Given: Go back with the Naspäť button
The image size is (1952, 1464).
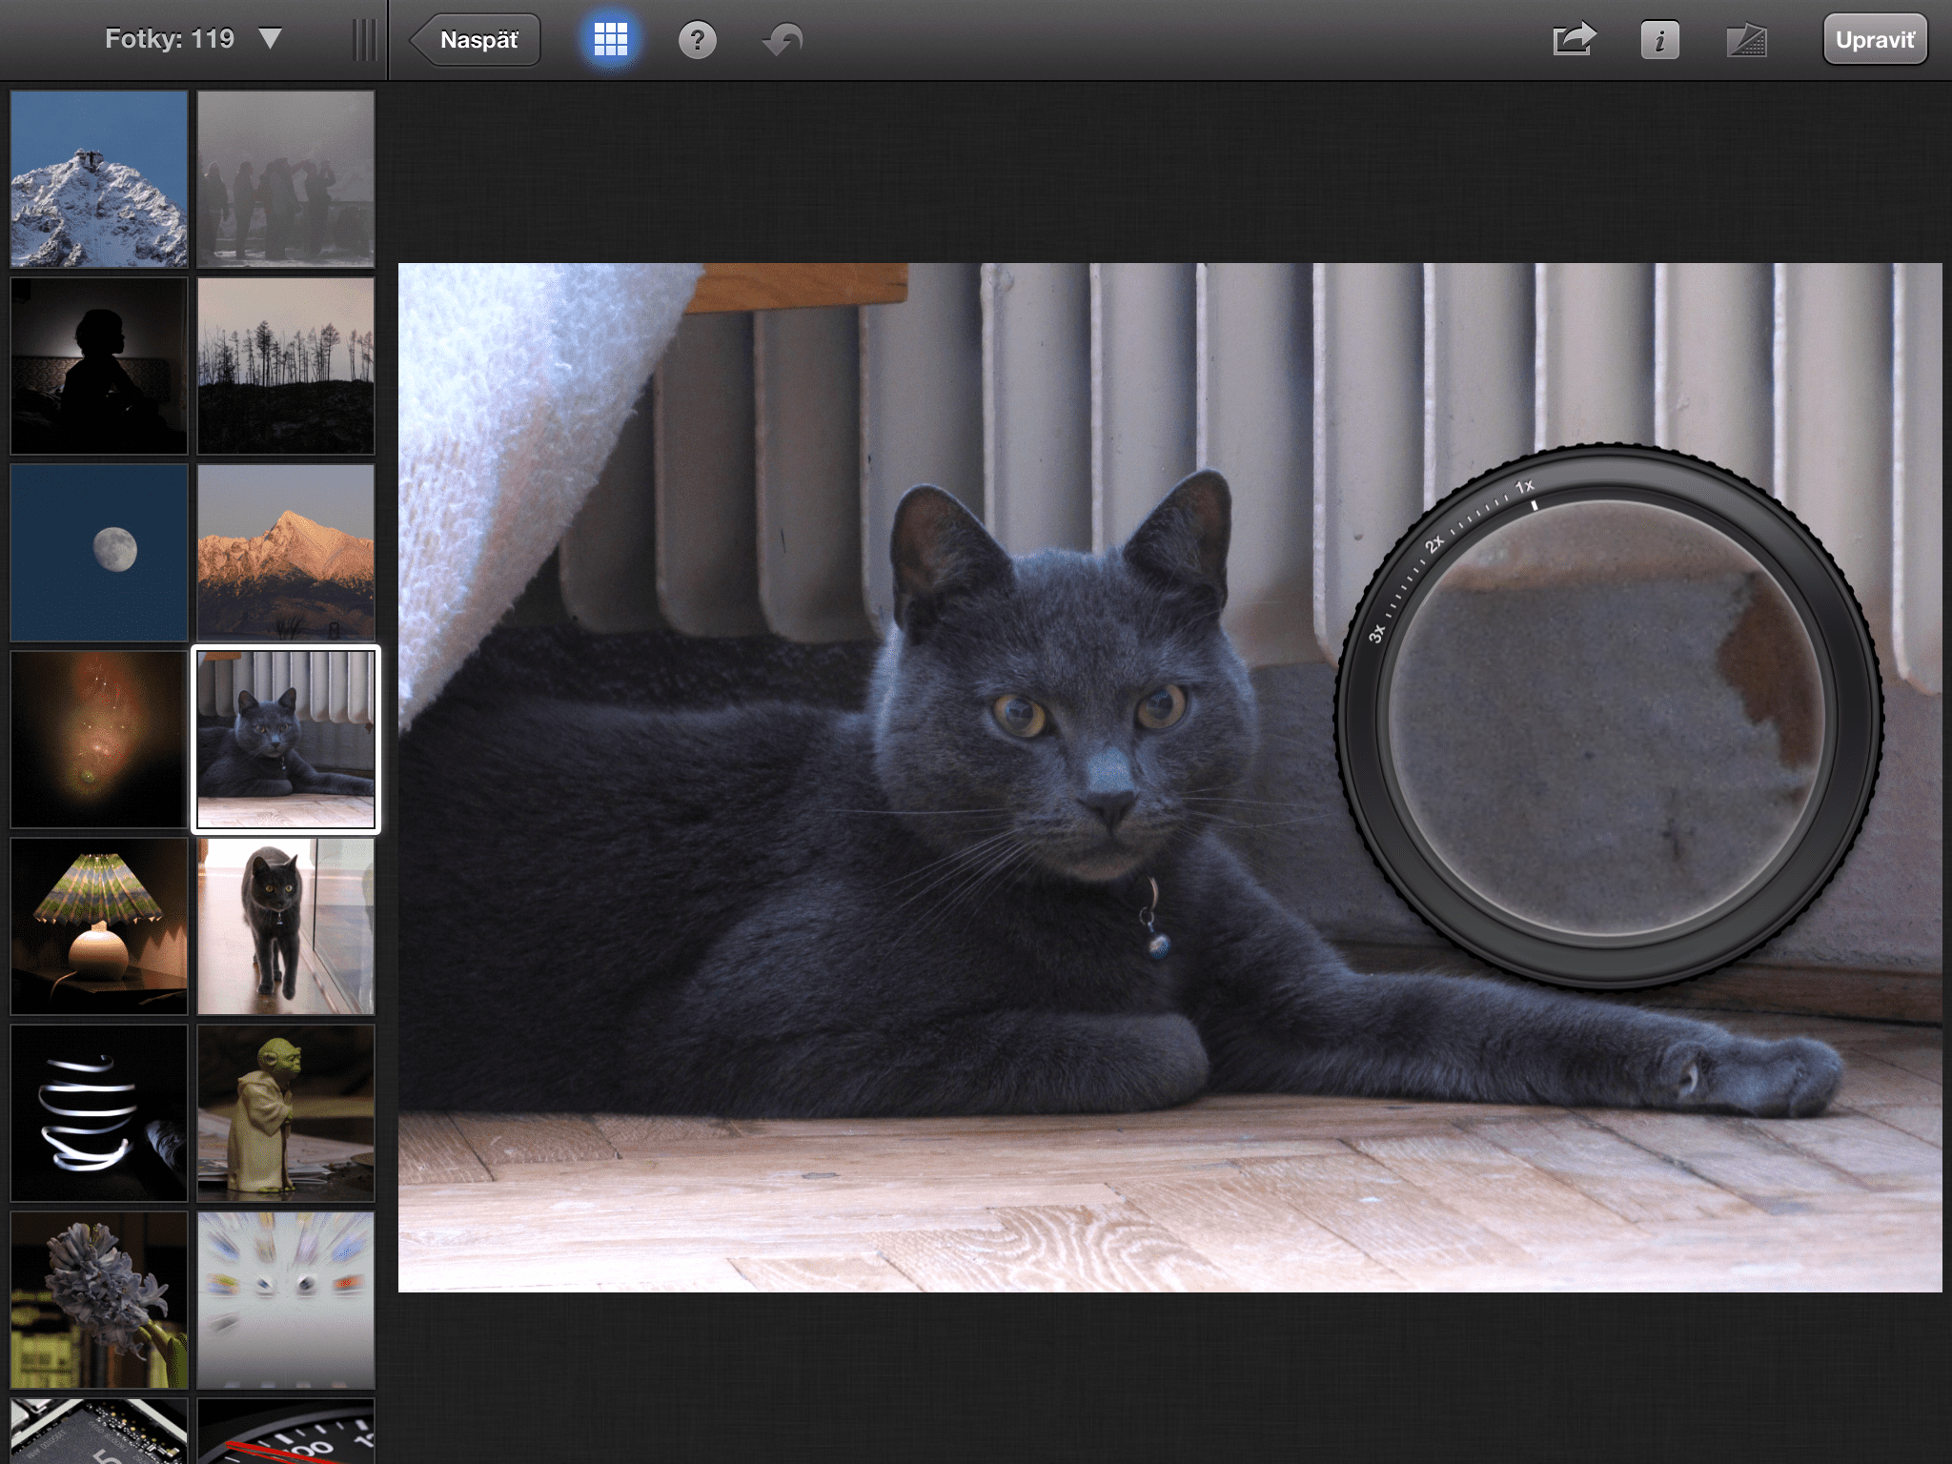Looking at the screenshot, I should [476, 40].
